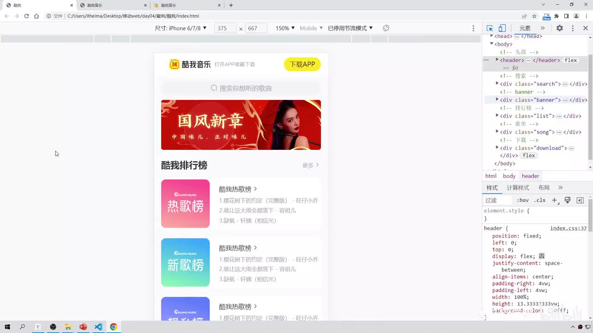Toggle the browser side panel icon
Image resolution: width=593 pixels, height=333 pixels.
click(566, 16)
